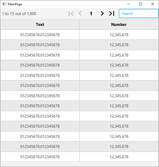Sort by the Number column header
The image size is (159, 167).
(119, 25)
